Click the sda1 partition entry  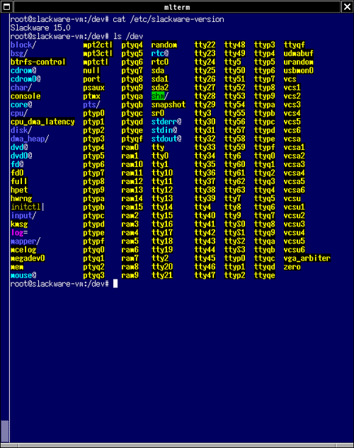point(160,79)
